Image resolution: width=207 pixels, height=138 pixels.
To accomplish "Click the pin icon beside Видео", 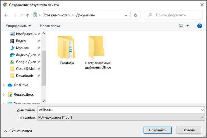I will pos(39,41).
